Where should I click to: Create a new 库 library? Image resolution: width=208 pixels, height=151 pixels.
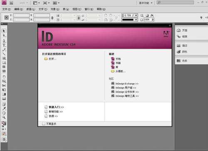[115, 67]
